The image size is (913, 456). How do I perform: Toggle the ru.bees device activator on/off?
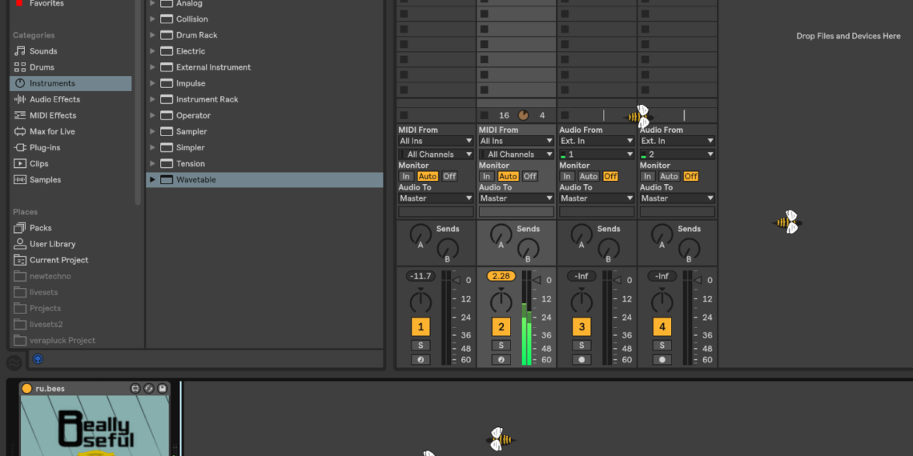point(26,389)
